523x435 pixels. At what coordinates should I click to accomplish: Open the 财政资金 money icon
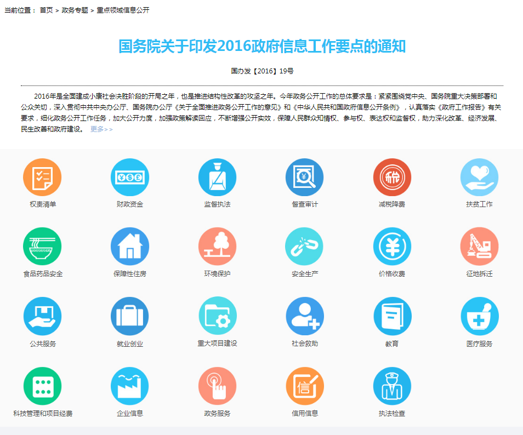click(x=130, y=177)
